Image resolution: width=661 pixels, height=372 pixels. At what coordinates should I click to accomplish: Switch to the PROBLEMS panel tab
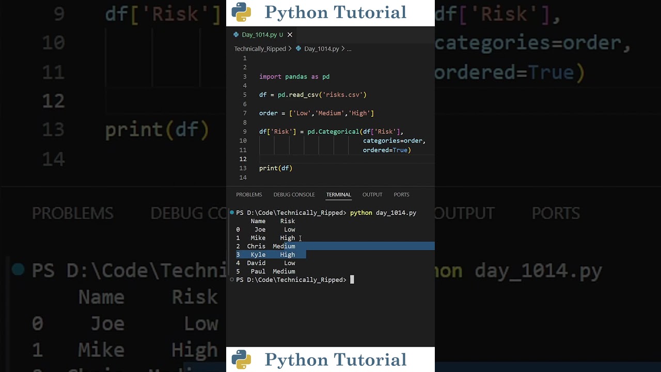click(249, 194)
